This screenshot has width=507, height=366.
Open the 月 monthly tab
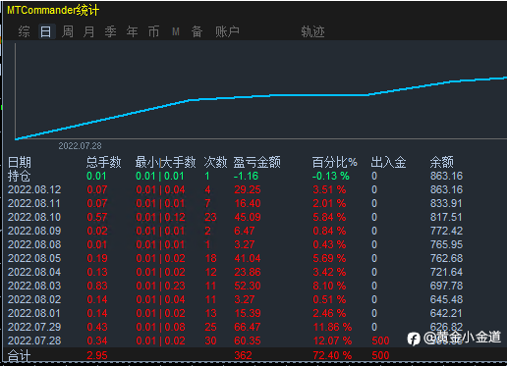pyautogui.click(x=89, y=31)
